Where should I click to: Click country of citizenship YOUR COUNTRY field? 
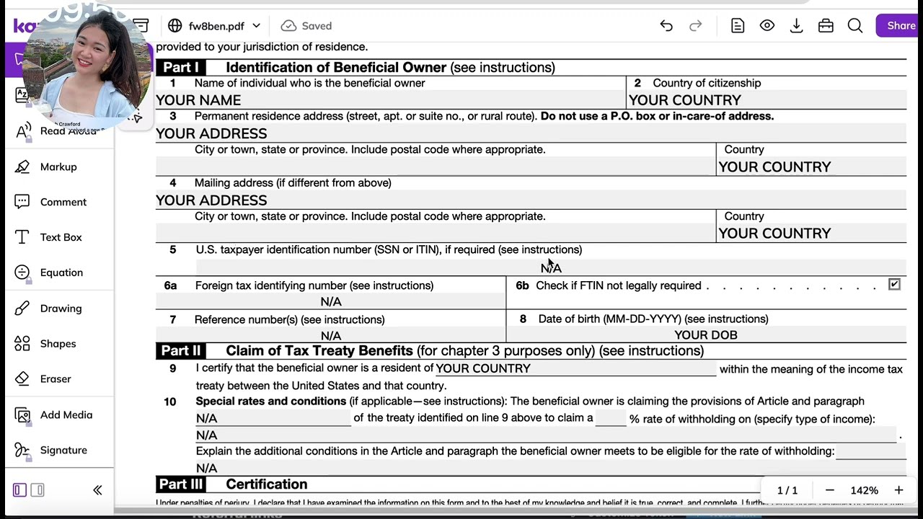pyautogui.click(x=767, y=100)
